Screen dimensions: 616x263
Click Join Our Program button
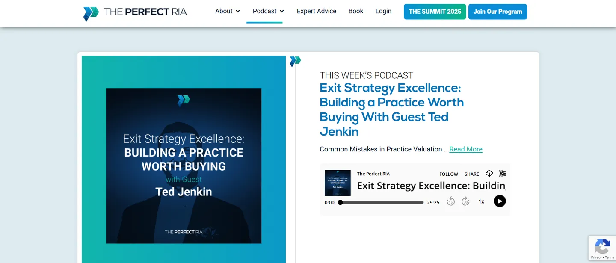coord(498,12)
